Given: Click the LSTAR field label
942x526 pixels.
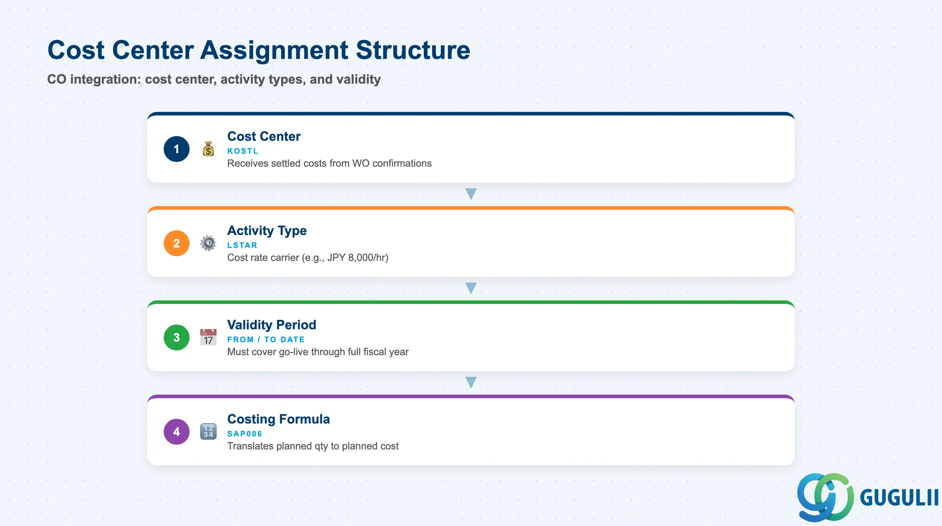Looking at the screenshot, I should pyautogui.click(x=242, y=245).
